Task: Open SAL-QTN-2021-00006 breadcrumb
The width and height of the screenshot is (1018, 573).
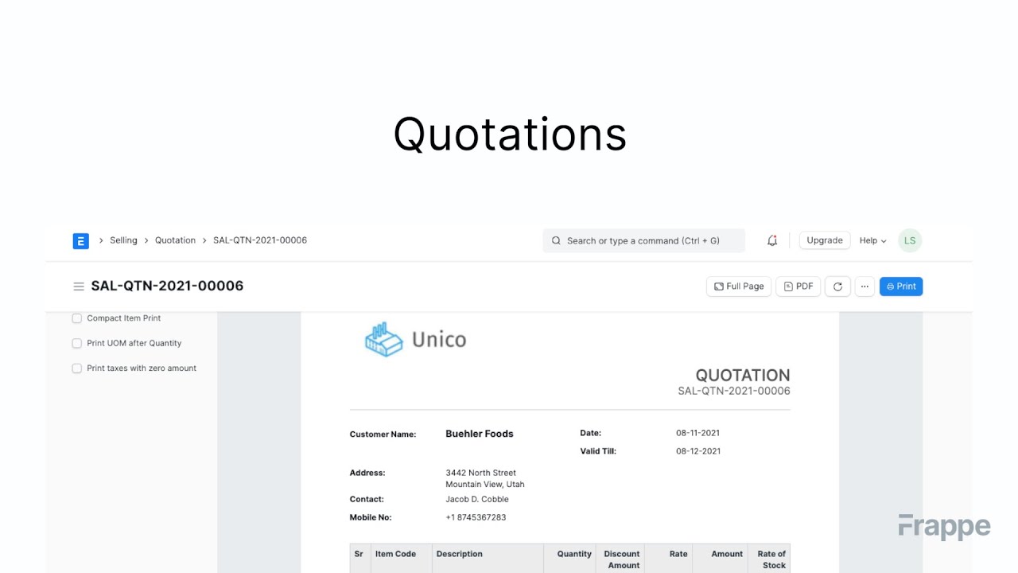Action: [260, 240]
